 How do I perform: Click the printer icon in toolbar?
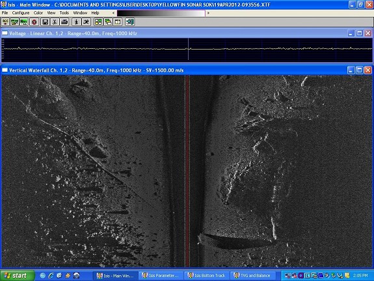64,22
